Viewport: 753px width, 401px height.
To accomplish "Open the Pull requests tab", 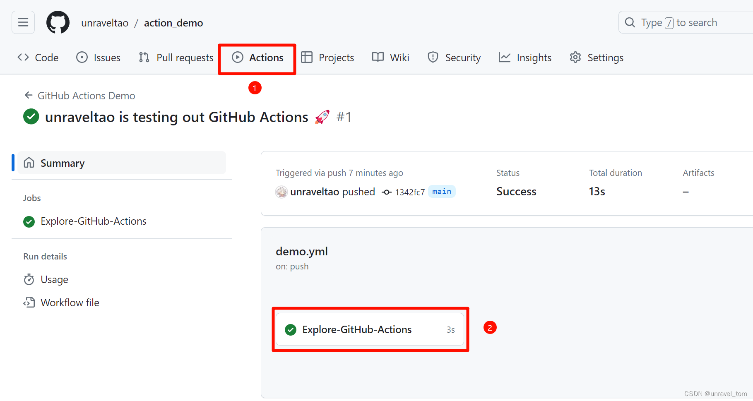I will tap(176, 58).
